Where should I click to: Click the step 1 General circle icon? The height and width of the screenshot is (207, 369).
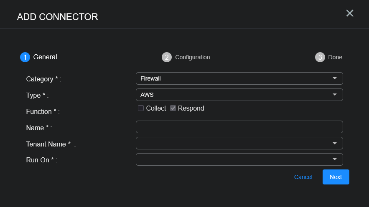tap(25, 57)
